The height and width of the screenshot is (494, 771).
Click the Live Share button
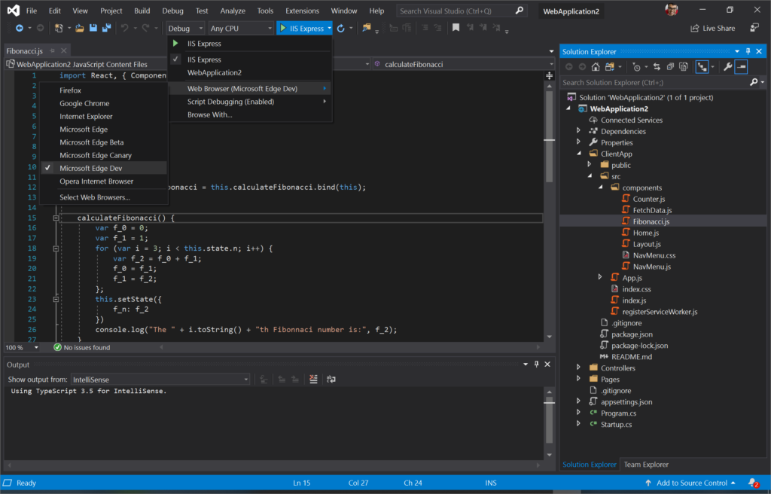pyautogui.click(x=712, y=28)
